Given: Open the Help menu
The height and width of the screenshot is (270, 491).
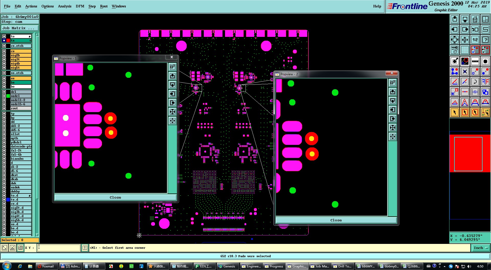Looking at the screenshot, I should pos(377,6).
